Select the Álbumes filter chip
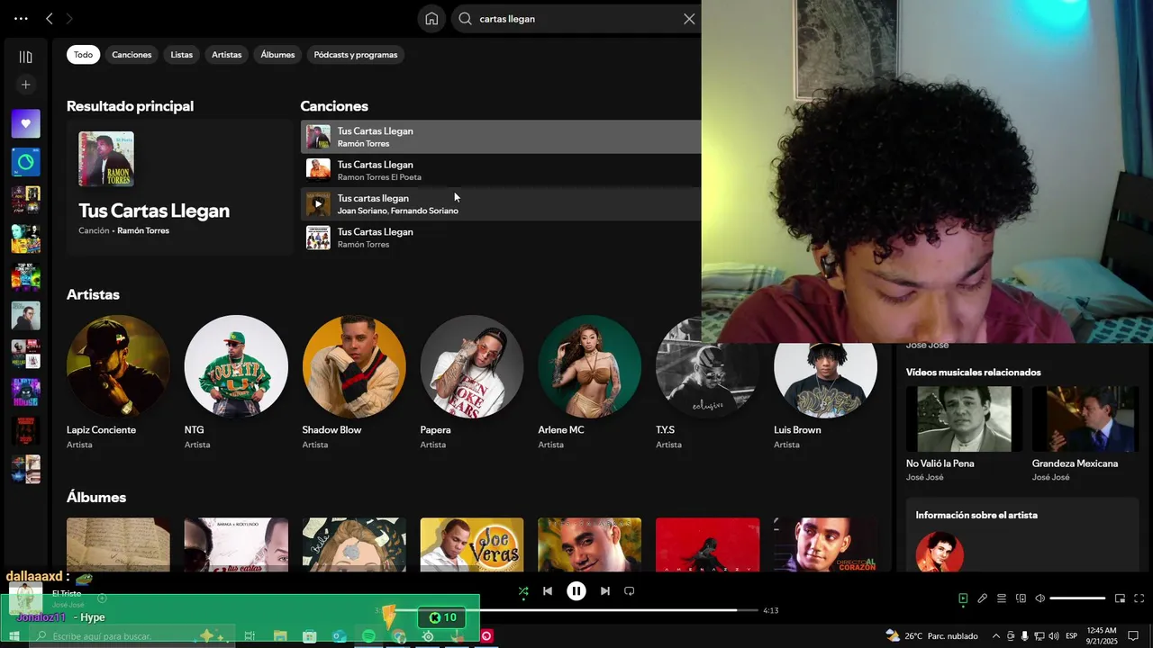Image resolution: width=1153 pixels, height=648 pixels. (277, 55)
